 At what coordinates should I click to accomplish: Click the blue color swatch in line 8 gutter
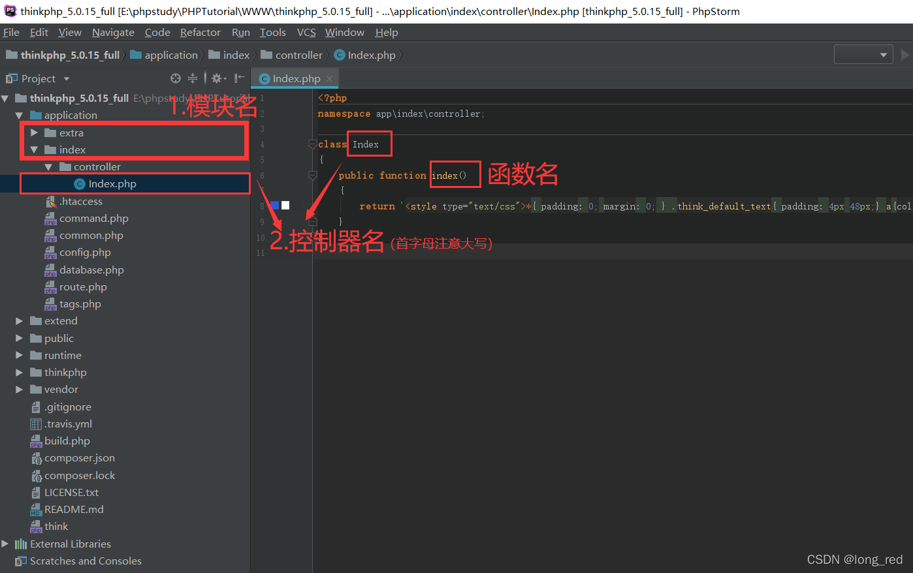[275, 206]
